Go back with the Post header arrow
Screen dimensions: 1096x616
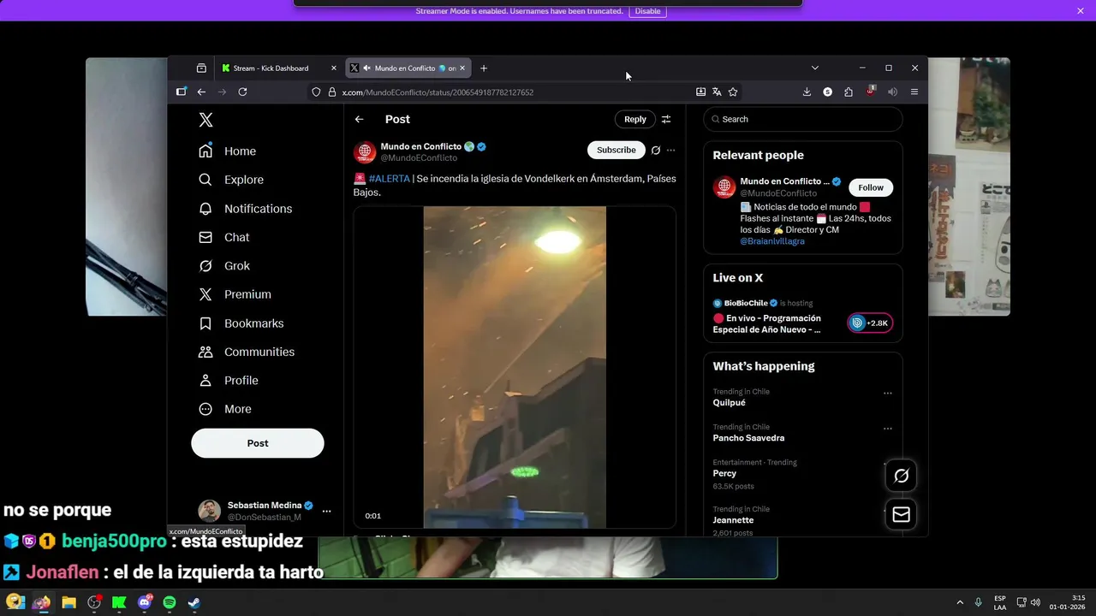tap(360, 119)
